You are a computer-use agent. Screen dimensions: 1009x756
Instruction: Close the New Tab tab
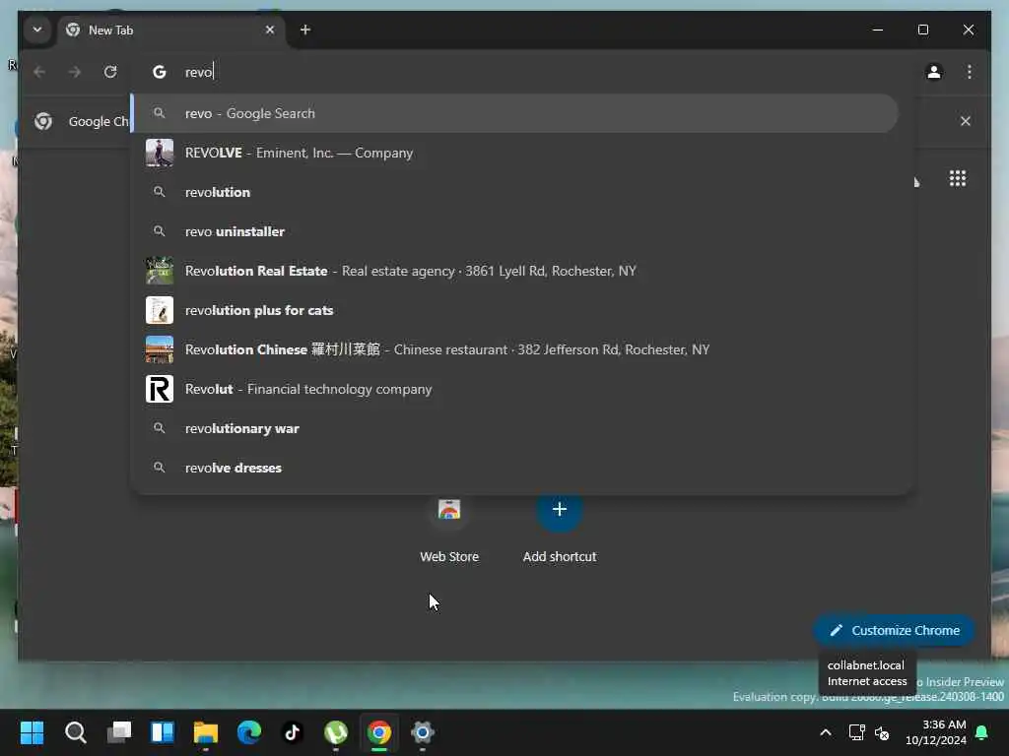(270, 30)
